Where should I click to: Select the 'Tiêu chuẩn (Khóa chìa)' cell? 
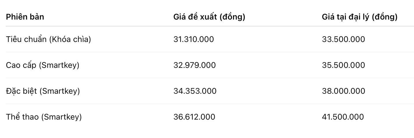click(x=49, y=39)
